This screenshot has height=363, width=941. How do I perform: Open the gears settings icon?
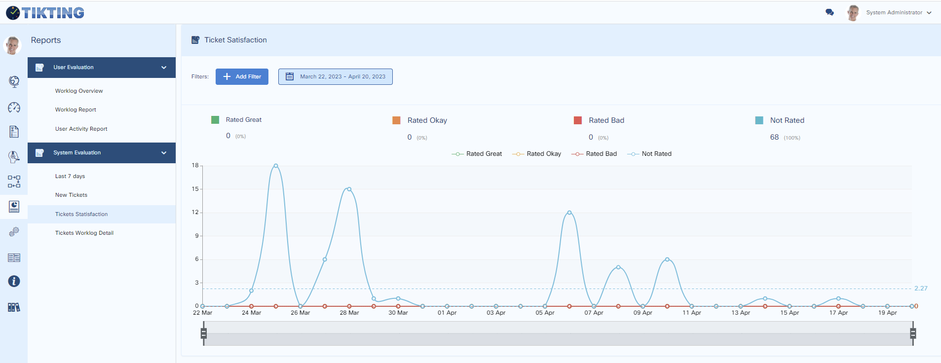(x=14, y=232)
